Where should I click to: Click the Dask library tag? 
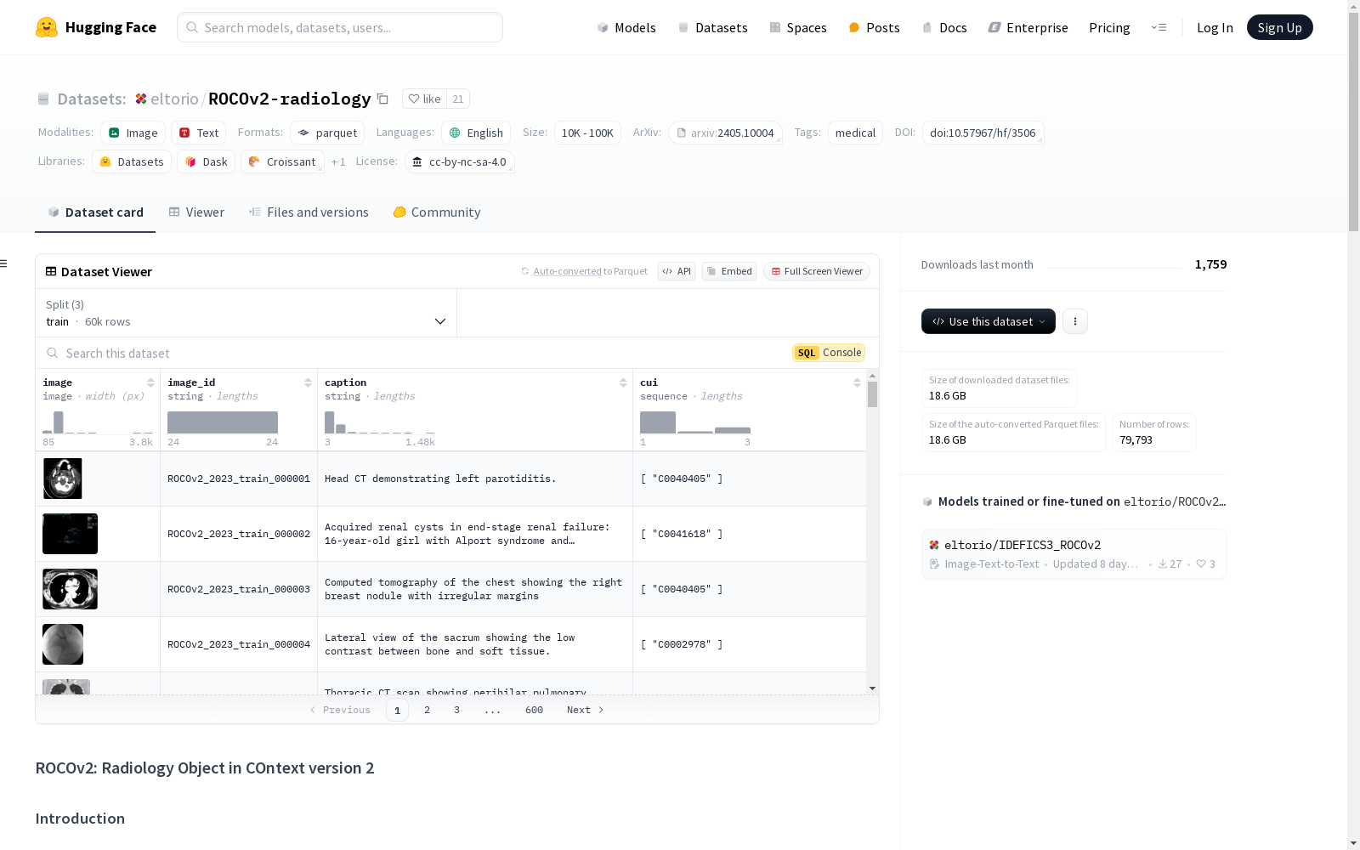point(206,161)
